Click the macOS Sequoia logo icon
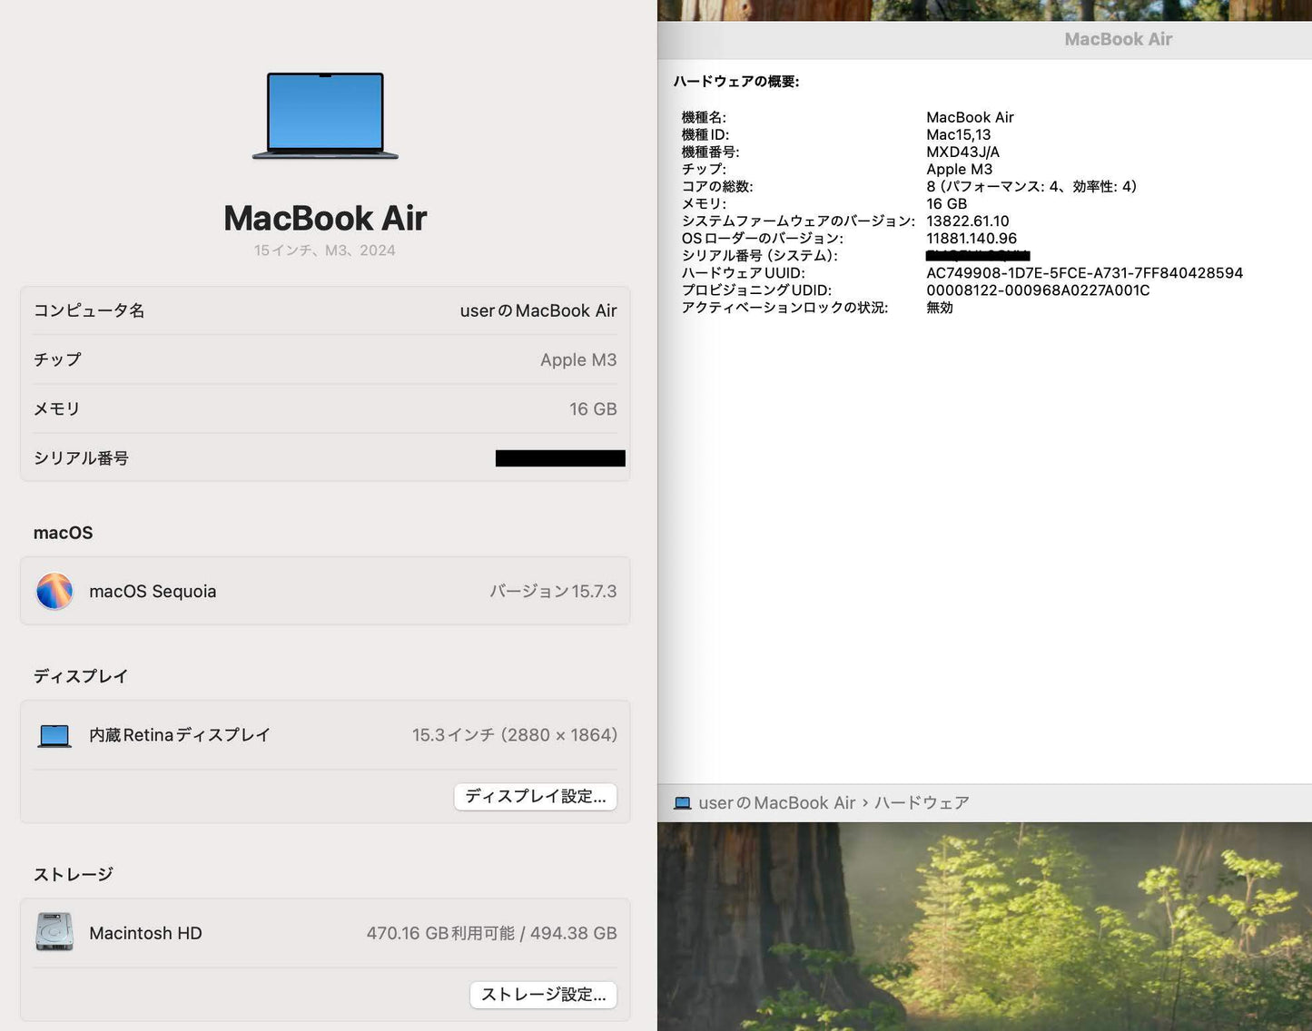1312x1031 pixels. [x=54, y=591]
